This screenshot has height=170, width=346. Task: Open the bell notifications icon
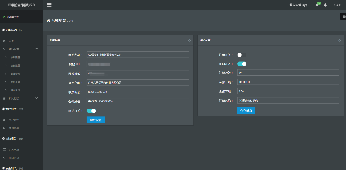[x=326, y=5]
